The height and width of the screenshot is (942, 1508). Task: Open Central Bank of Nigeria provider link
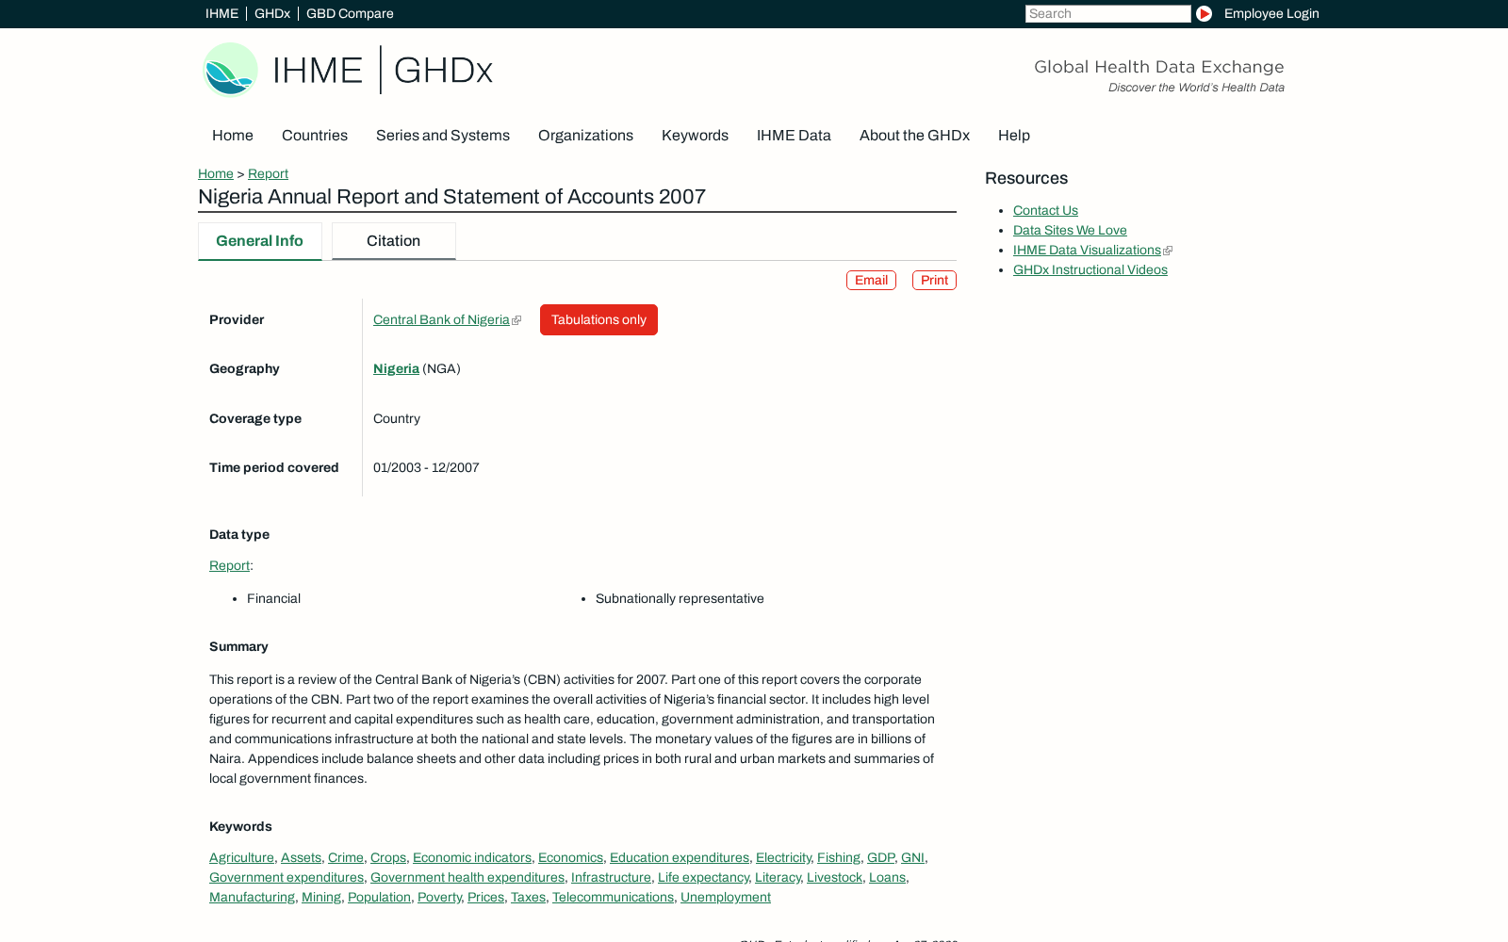point(441,320)
